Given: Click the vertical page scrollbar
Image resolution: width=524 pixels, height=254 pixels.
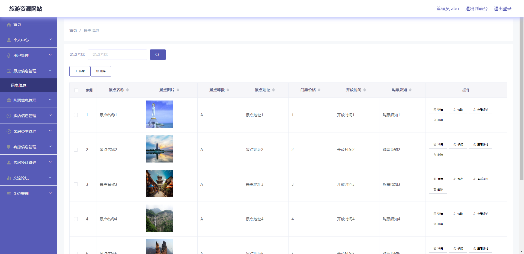Looking at the screenshot, I should click(522, 98).
